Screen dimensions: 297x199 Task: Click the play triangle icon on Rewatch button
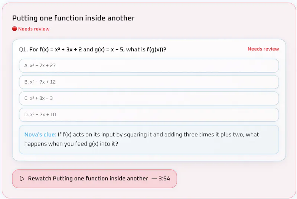(22, 179)
